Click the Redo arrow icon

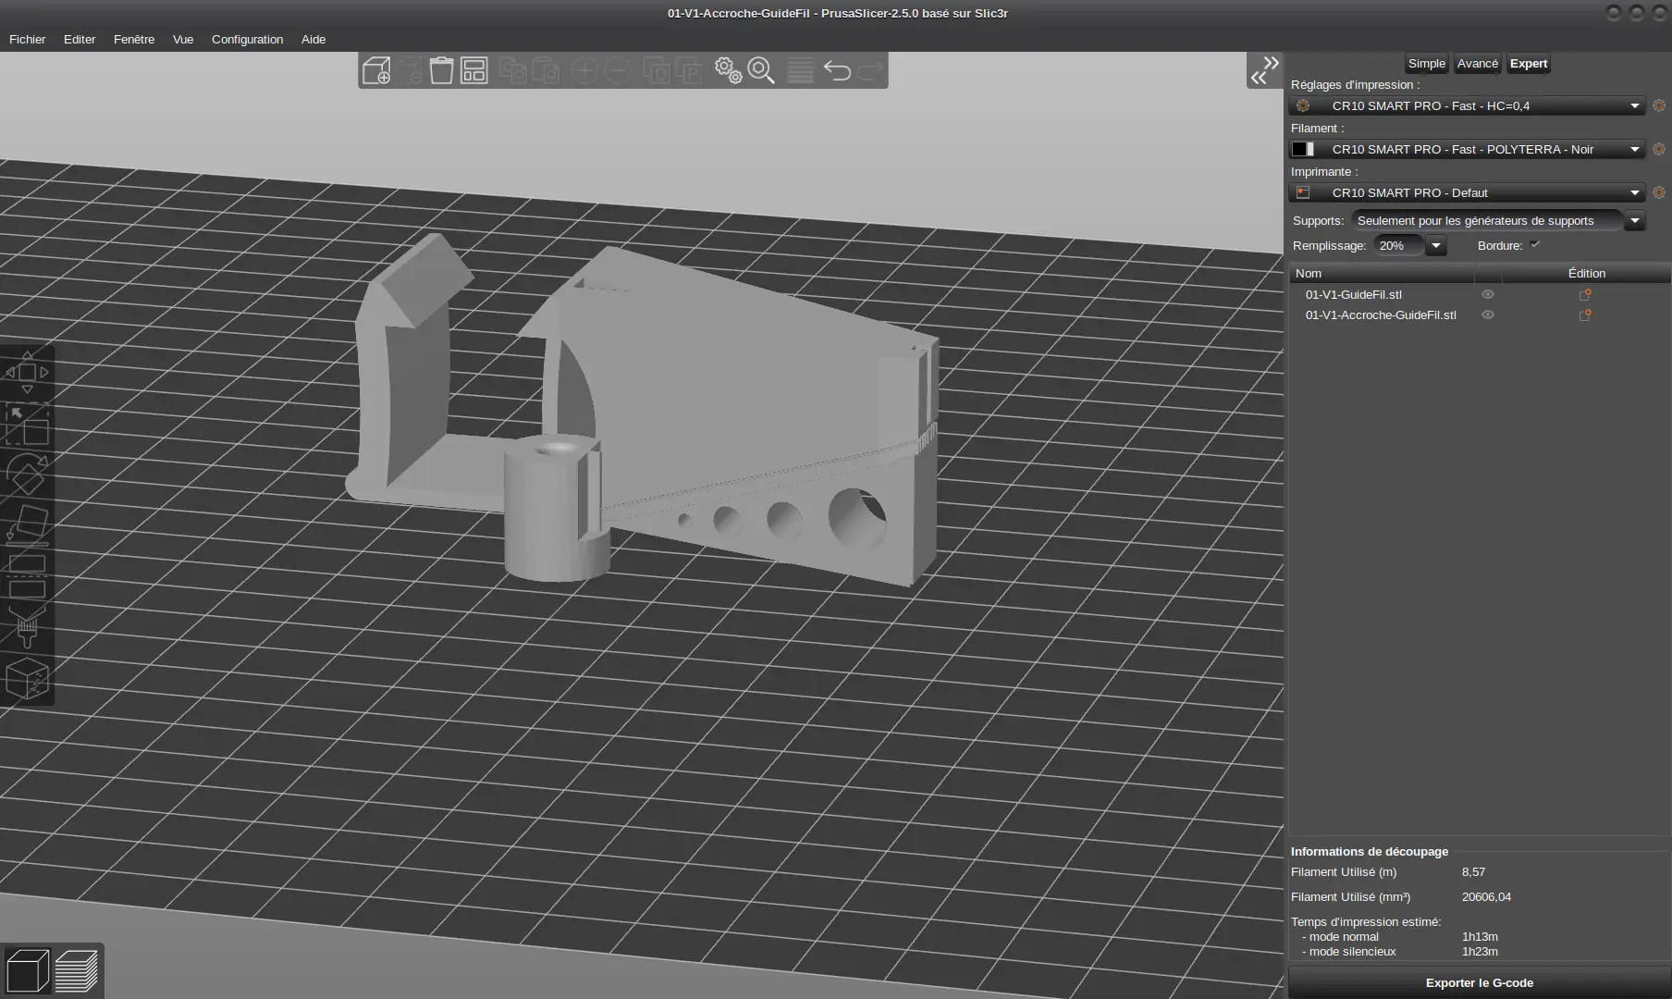click(870, 70)
